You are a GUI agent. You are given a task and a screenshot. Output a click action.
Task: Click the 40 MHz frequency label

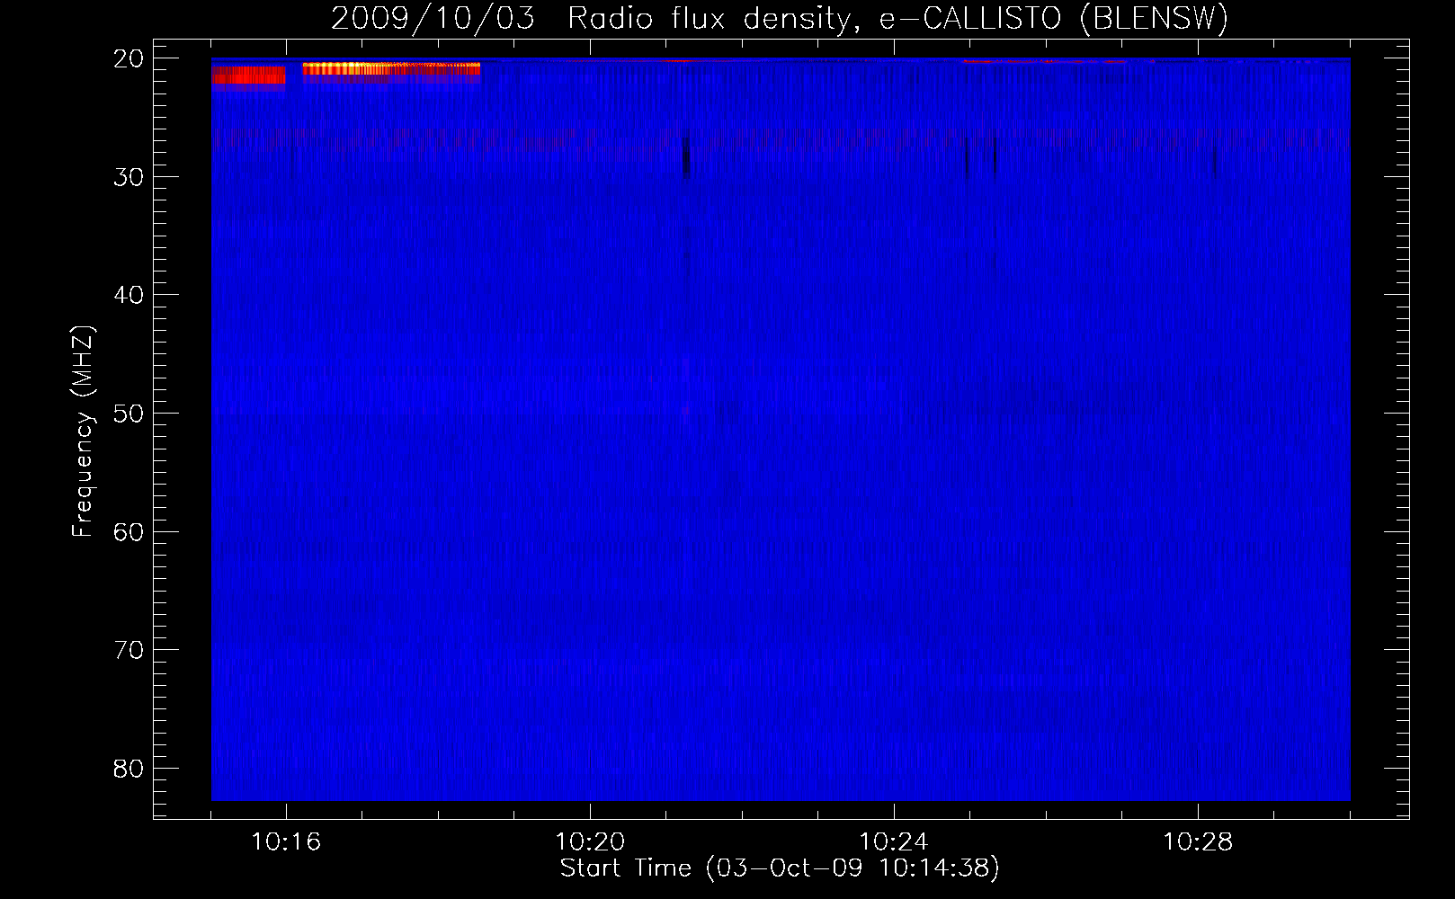pos(129,295)
